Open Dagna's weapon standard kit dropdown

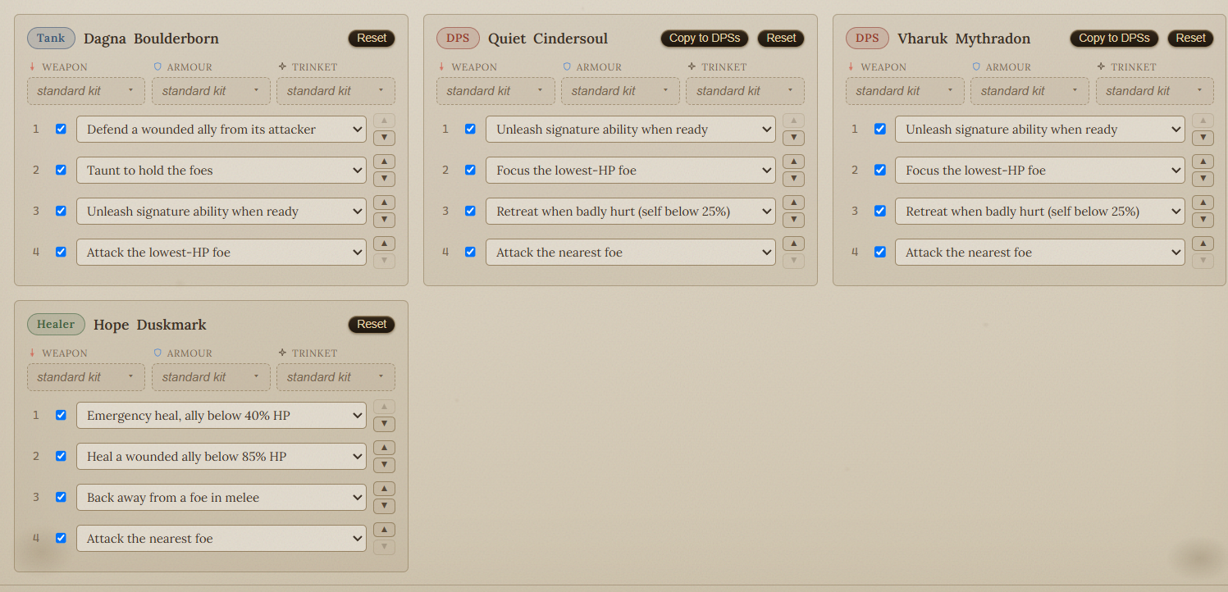[x=86, y=91]
